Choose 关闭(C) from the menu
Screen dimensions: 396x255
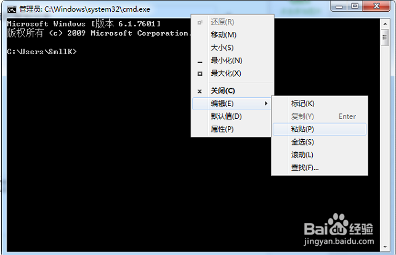tap(232, 91)
